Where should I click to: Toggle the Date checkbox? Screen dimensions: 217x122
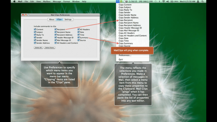click(x=79, y=32)
